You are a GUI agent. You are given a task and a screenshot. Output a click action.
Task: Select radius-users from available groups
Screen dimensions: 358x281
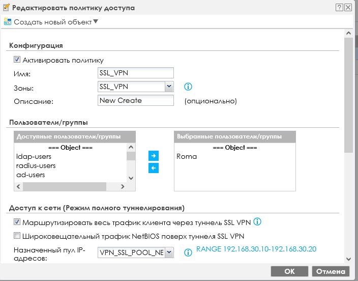(36, 165)
